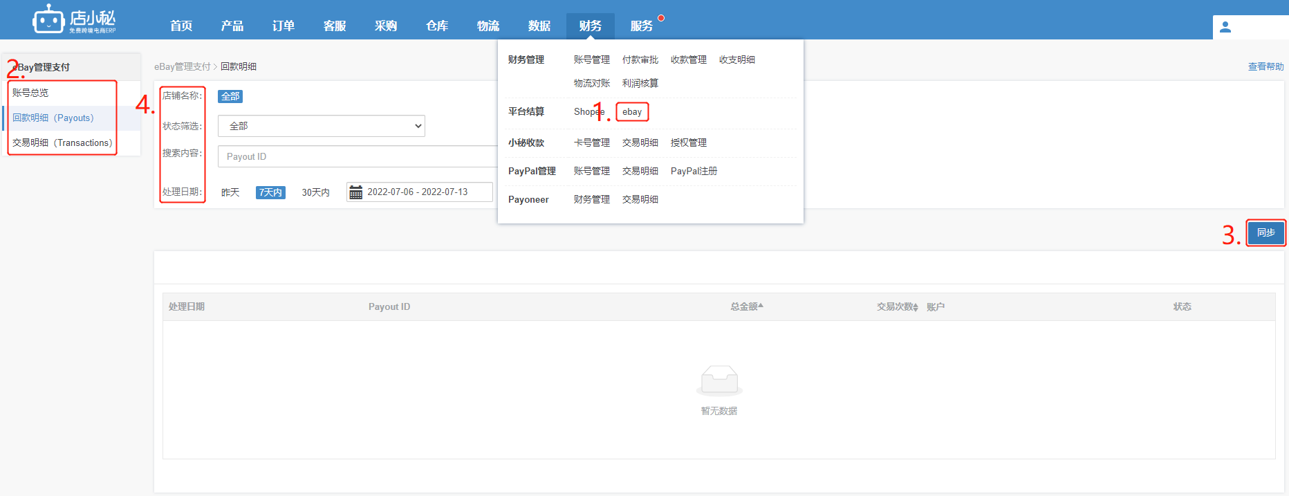Screen dimensions: 1289x496
Task: Choose ebay under 平台结算
Action: point(632,111)
